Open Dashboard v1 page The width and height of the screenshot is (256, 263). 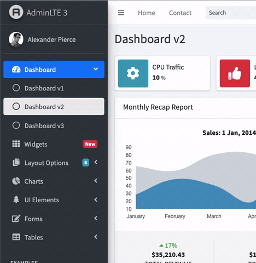point(54,88)
